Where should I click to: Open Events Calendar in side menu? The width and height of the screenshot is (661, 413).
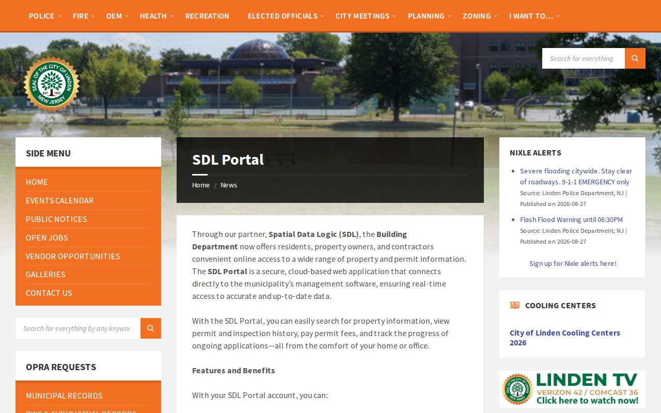[x=60, y=201]
